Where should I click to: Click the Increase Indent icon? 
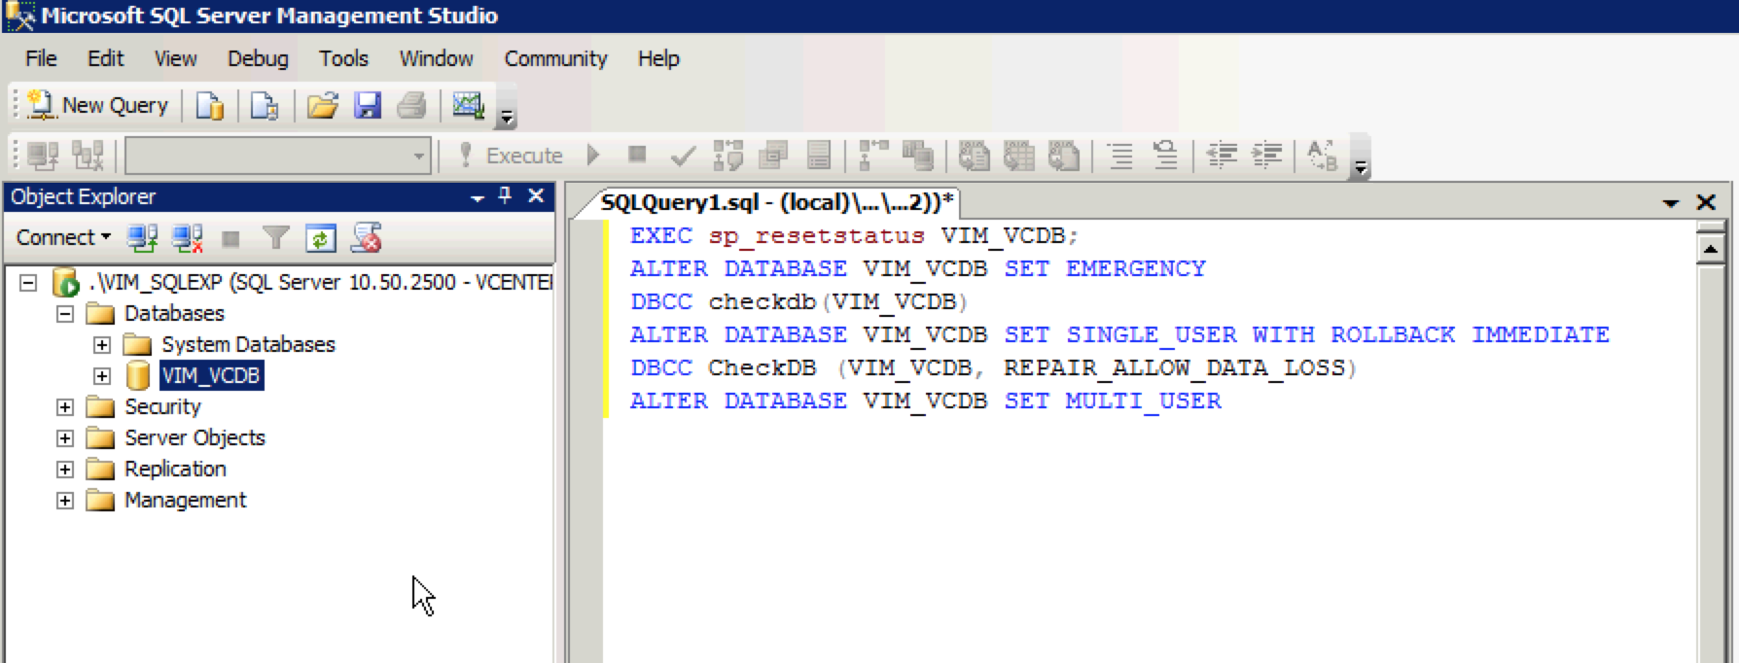(1266, 156)
